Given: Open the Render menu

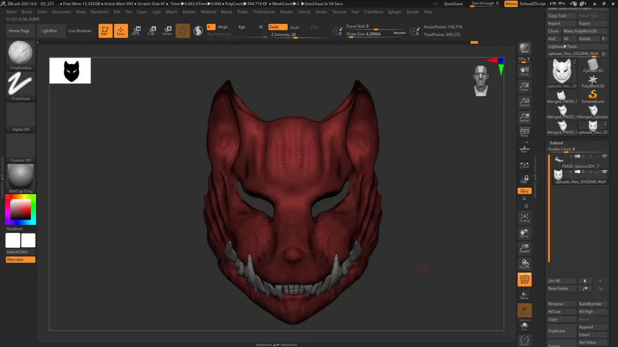Looking at the screenshot, I should [x=286, y=12].
